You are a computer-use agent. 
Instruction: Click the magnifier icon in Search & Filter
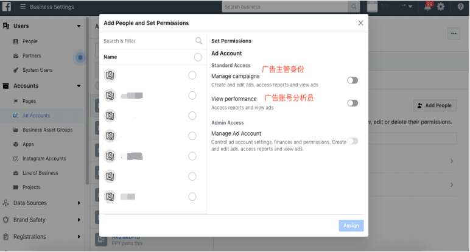point(198,41)
